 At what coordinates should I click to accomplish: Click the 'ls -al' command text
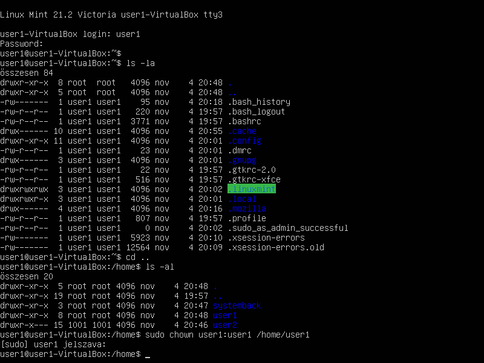tap(160, 267)
